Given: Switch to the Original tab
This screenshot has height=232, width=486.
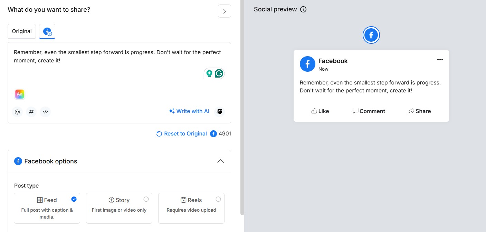Looking at the screenshot, I should [x=22, y=31].
